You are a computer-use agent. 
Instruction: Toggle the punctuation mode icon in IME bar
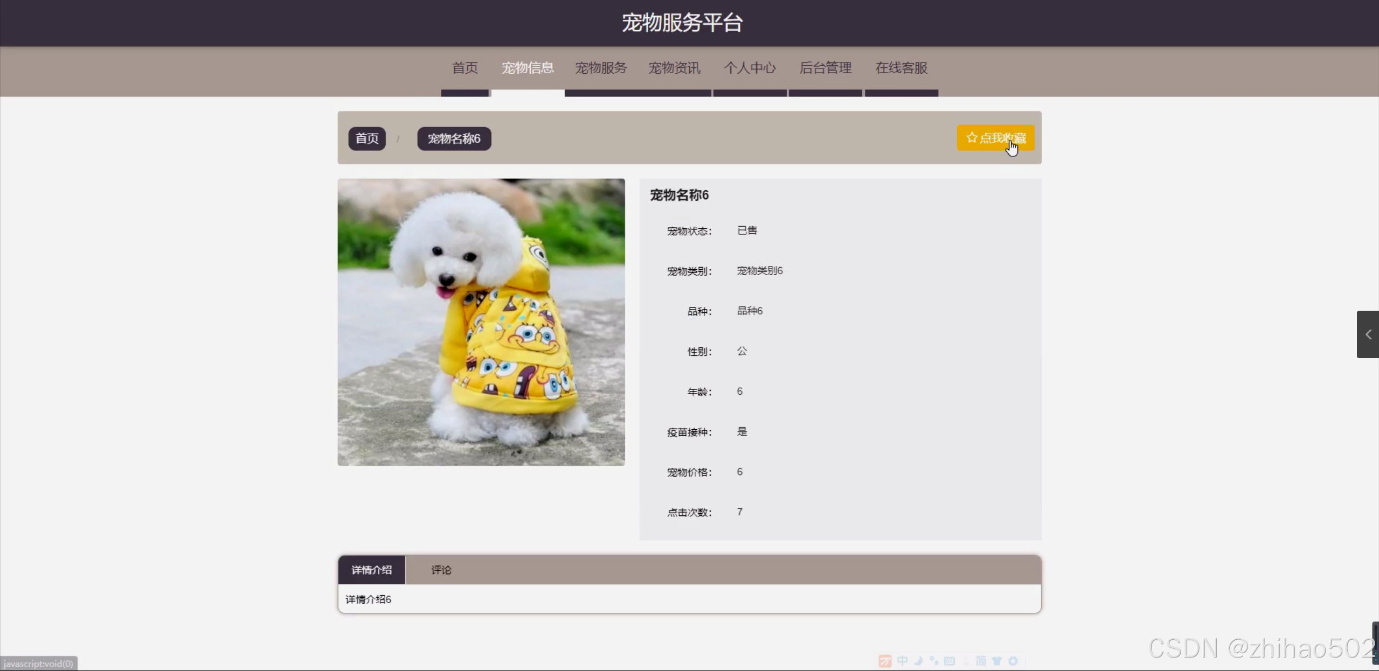934,661
